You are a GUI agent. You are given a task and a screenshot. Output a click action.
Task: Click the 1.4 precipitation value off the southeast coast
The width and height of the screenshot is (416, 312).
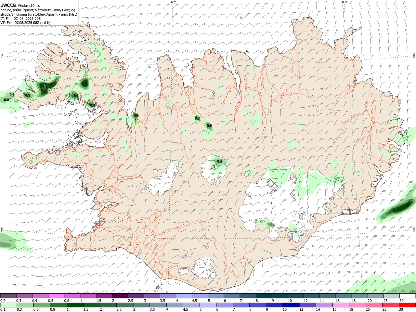[x=406, y=206]
